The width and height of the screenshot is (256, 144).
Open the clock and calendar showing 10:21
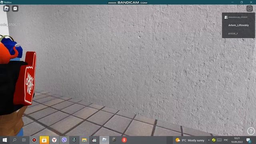coord(237,140)
